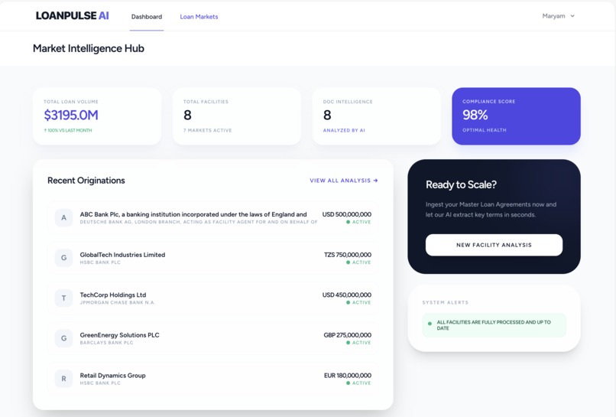
Task: Open the Compliance Score 98% card
Action: (x=516, y=116)
